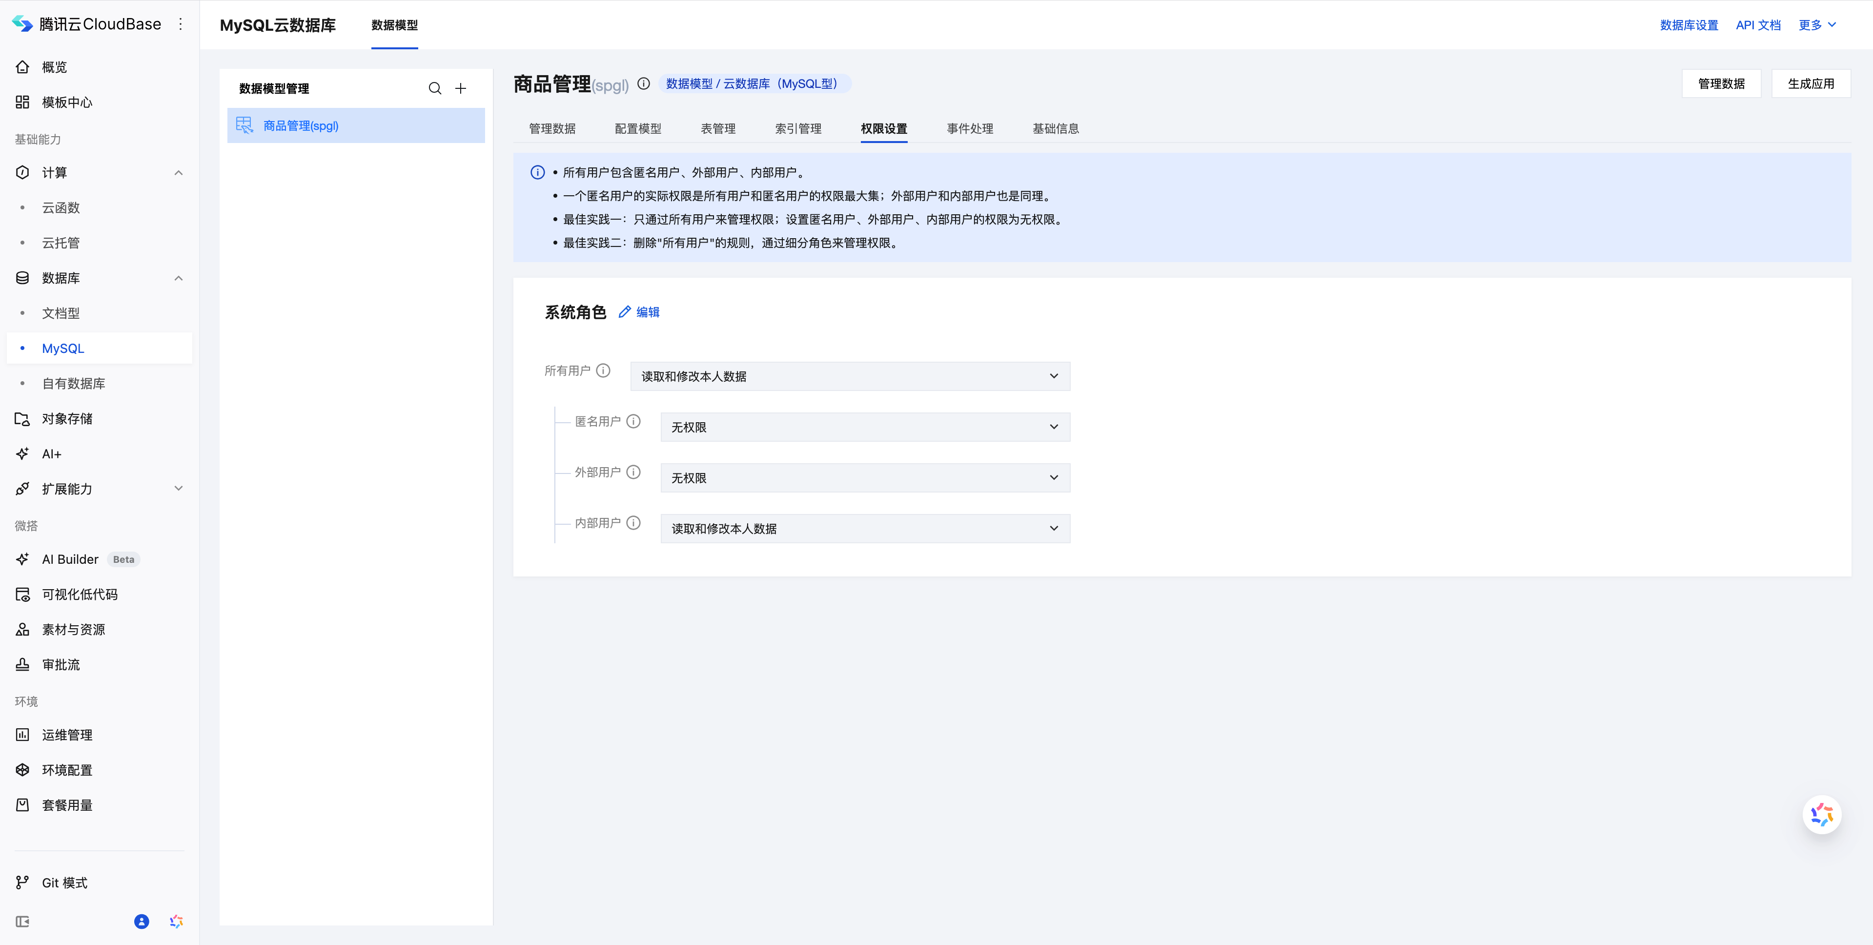Click the 计算 hexagon icon

pyautogui.click(x=22, y=172)
